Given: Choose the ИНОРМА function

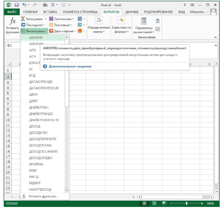Looking at the screenshot, I should coord(42,164).
